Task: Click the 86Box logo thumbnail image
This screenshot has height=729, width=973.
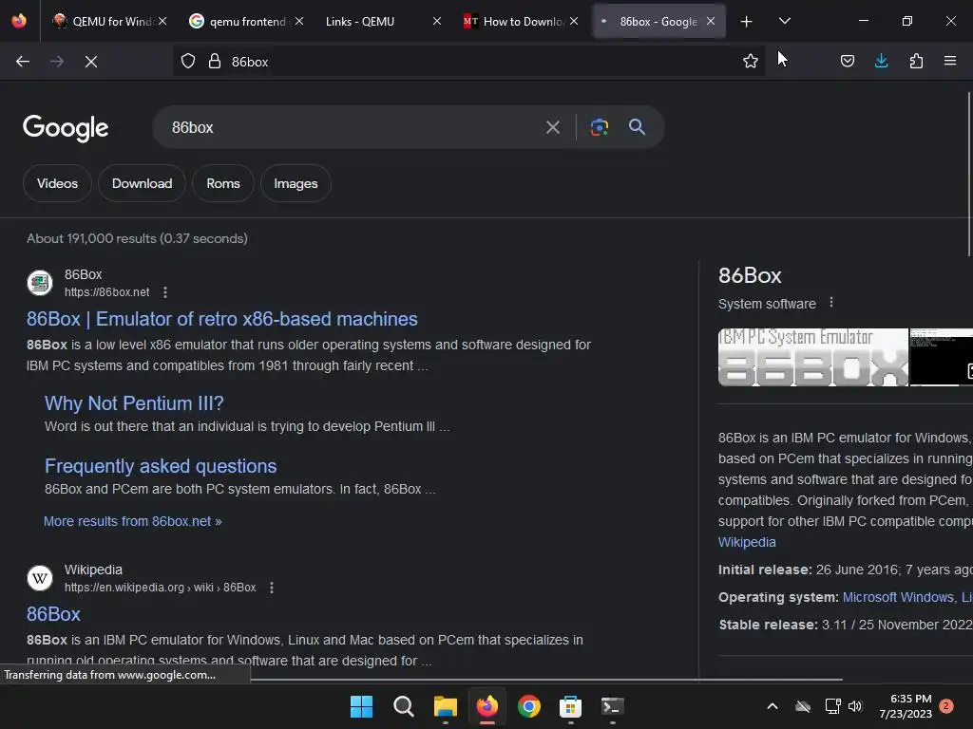Action: (813, 358)
